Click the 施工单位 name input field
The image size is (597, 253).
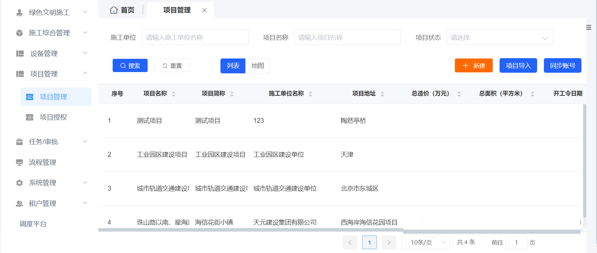195,37
